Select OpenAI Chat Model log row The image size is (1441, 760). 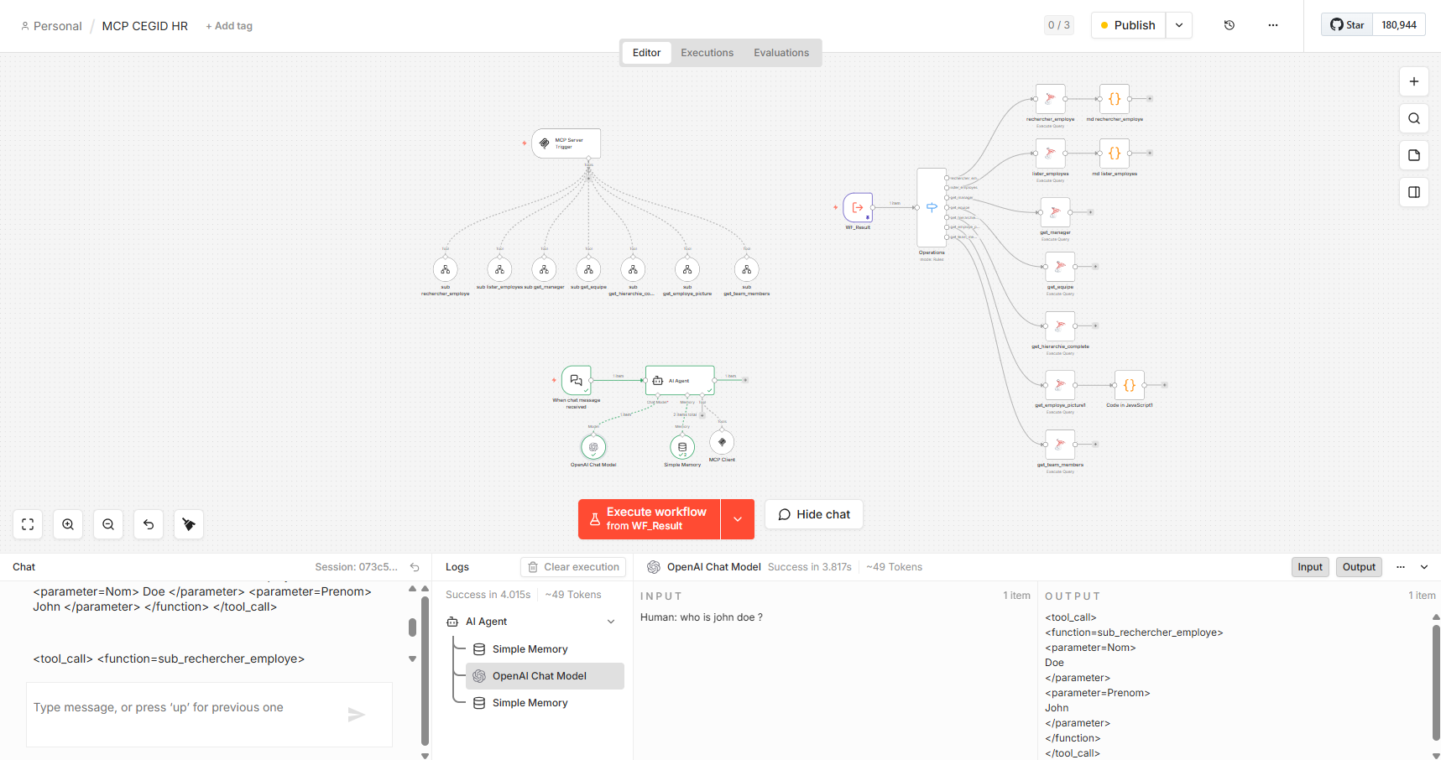tap(545, 676)
